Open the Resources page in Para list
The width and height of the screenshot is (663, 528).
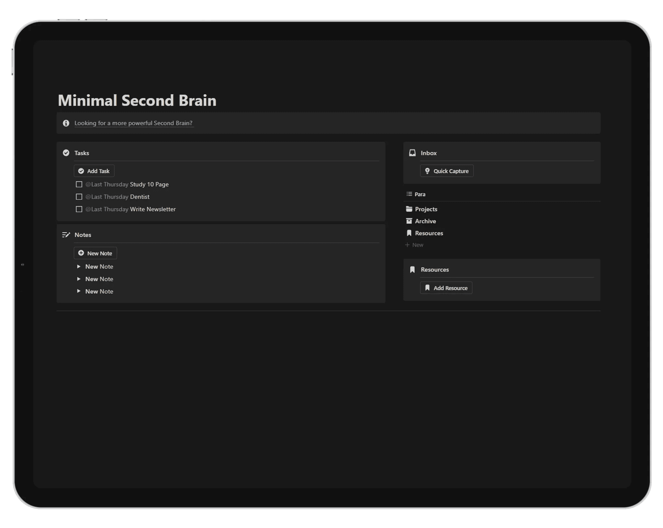429,233
